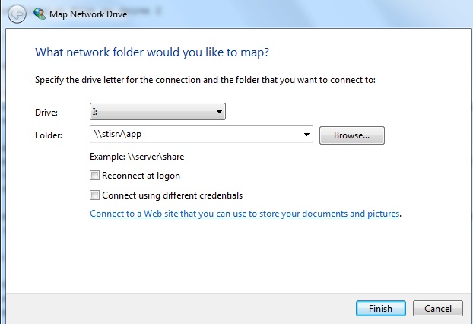Click the Finish button
Viewport: 473px width, 324px height.
pyautogui.click(x=380, y=309)
